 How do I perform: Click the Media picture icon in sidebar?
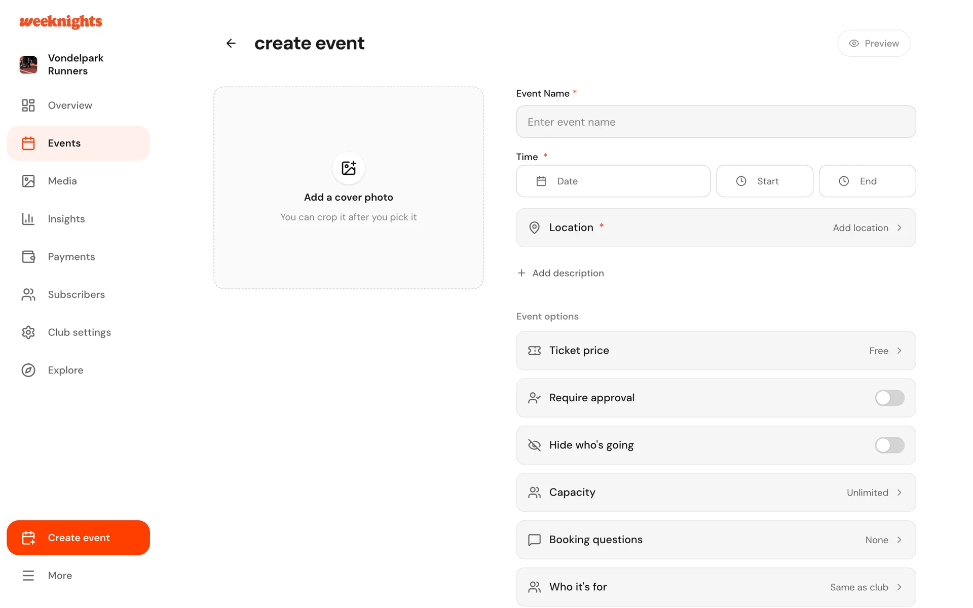point(28,181)
